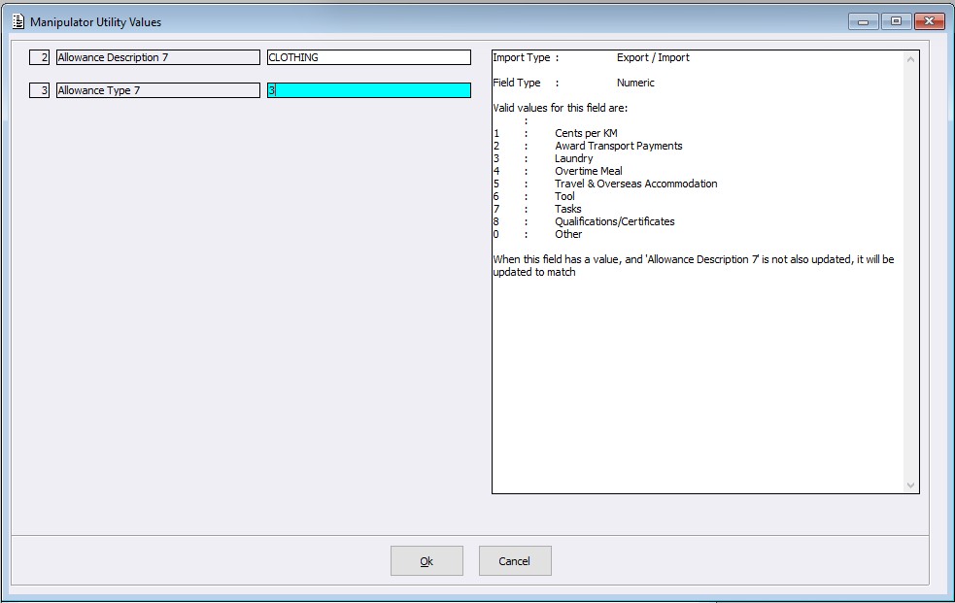Viewport: 955px width, 603px height.
Task: Close the Manipulator Utility Values window
Action: (929, 21)
